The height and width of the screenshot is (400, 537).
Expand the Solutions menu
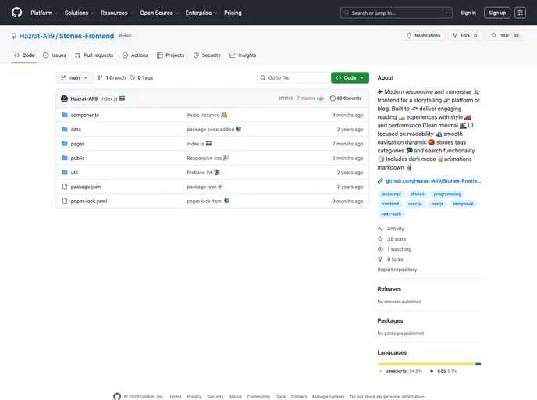79,12
